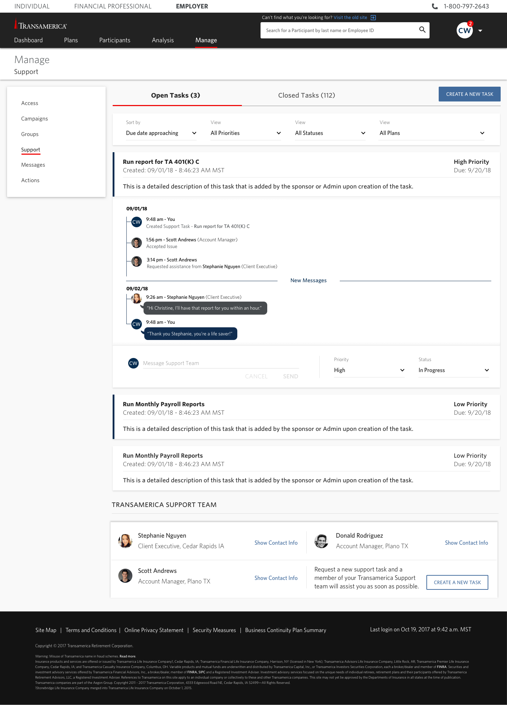Click 'Read more' in fraud warning

(127, 656)
